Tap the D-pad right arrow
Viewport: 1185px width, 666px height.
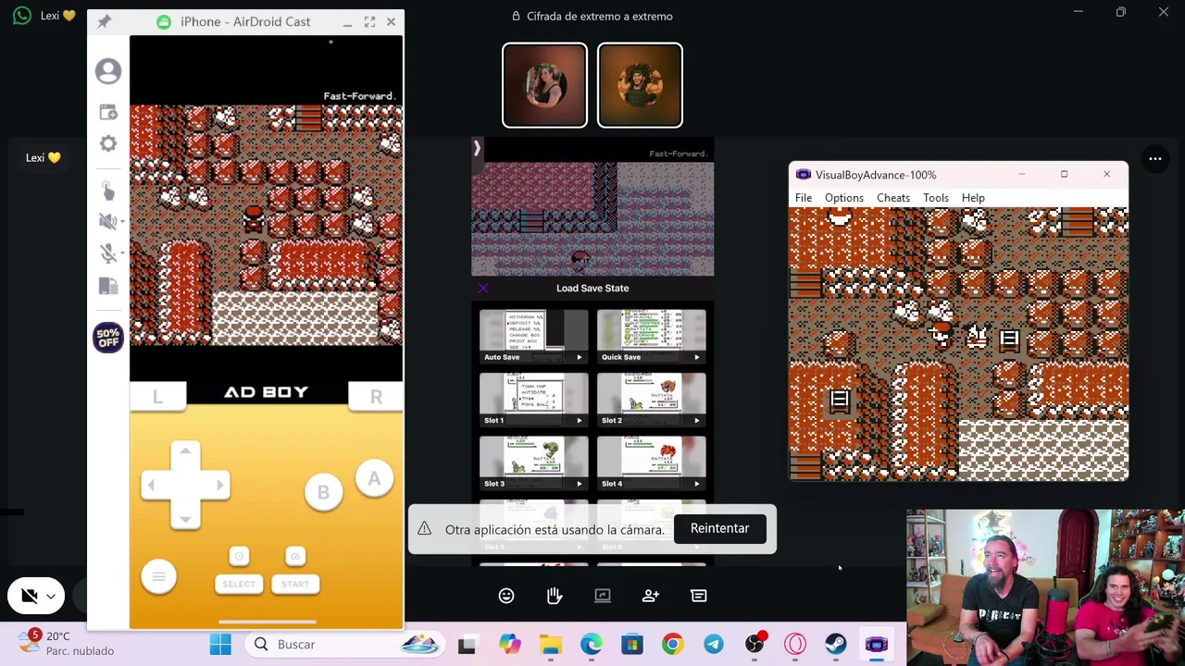pyautogui.click(x=219, y=485)
